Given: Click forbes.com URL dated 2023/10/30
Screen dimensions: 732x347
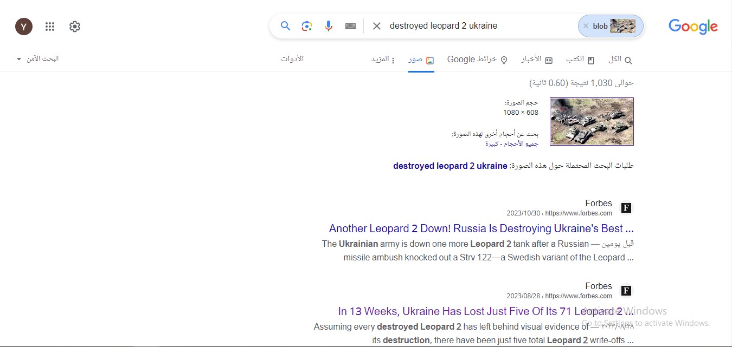Looking at the screenshot, I should [559, 213].
